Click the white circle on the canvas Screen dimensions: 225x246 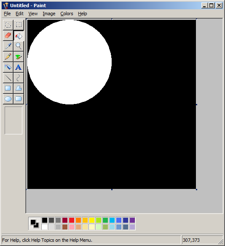[x=70, y=62]
